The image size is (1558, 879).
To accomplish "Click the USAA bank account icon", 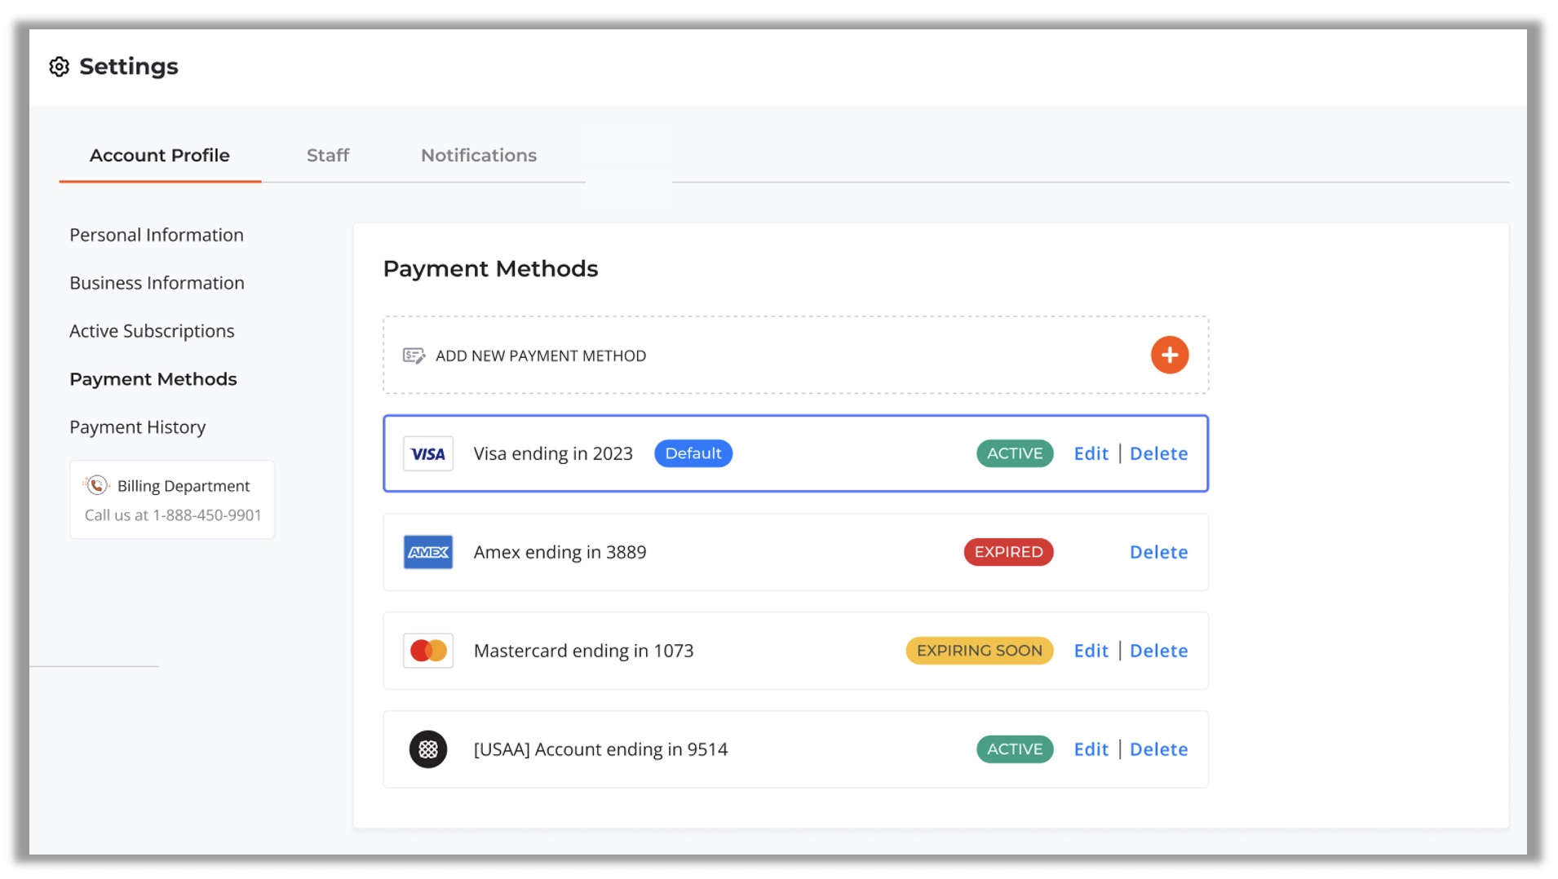I will tap(427, 749).
